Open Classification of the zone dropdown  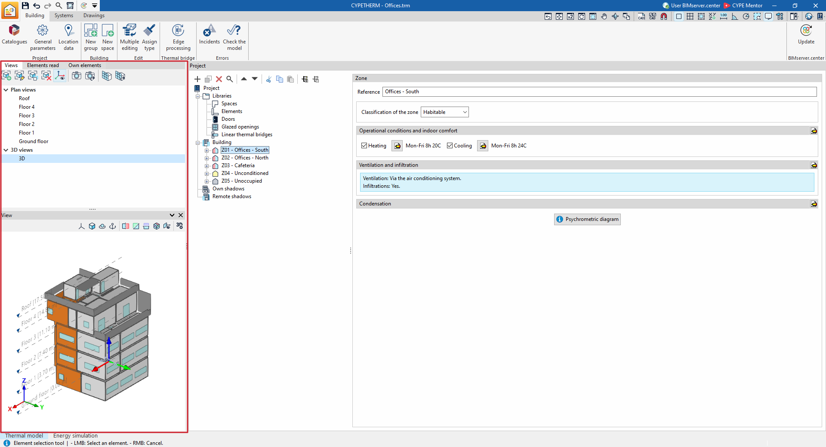point(445,112)
